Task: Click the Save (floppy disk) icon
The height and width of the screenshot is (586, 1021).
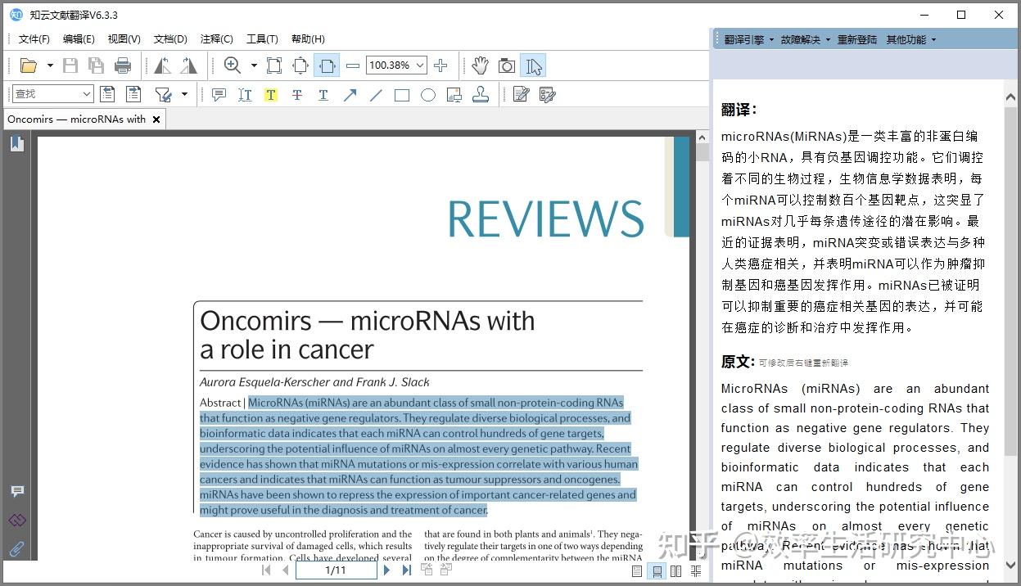Action: [70, 65]
